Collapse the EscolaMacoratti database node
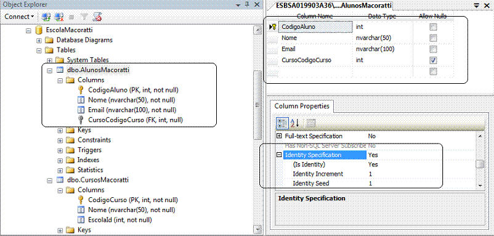 tap(29, 31)
